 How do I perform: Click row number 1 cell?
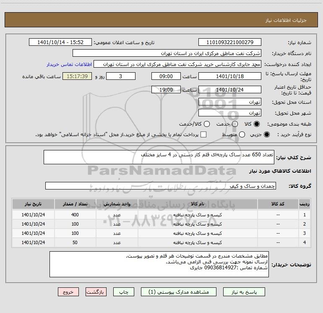coord(305,215)
